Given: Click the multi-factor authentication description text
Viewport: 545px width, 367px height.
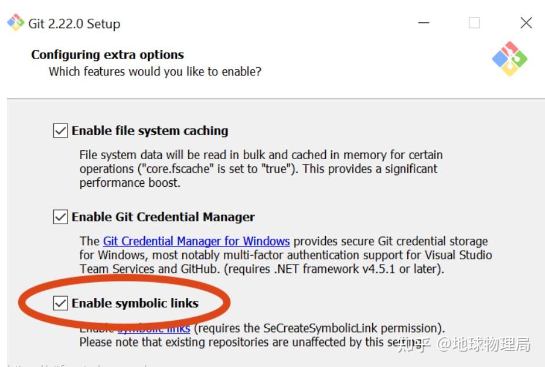Looking at the screenshot, I should (285, 255).
